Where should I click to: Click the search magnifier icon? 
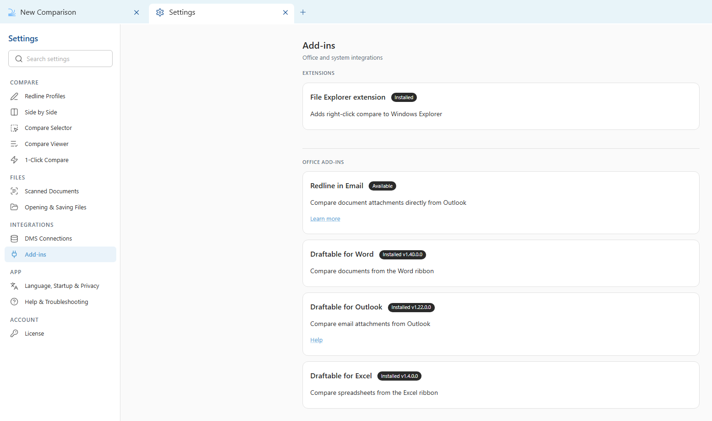(19, 59)
